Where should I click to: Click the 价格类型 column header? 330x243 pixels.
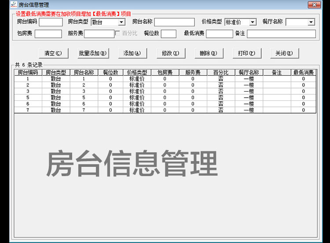click(137, 73)
